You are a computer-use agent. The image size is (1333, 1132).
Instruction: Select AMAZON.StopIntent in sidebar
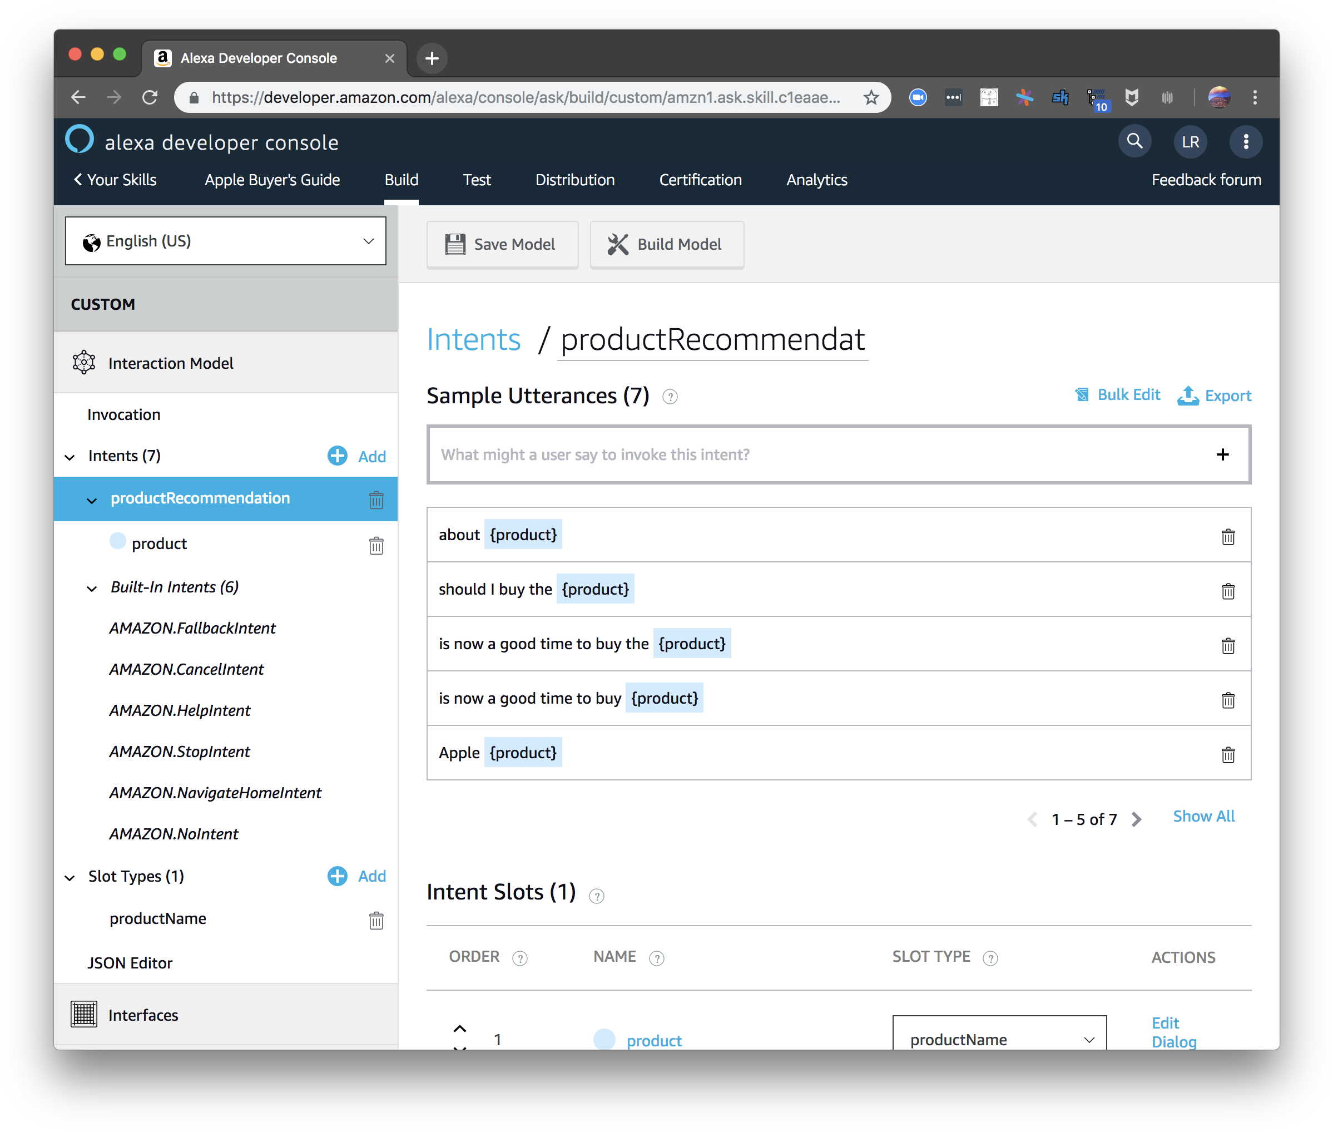pyautogui.click(x=180, y=752)
